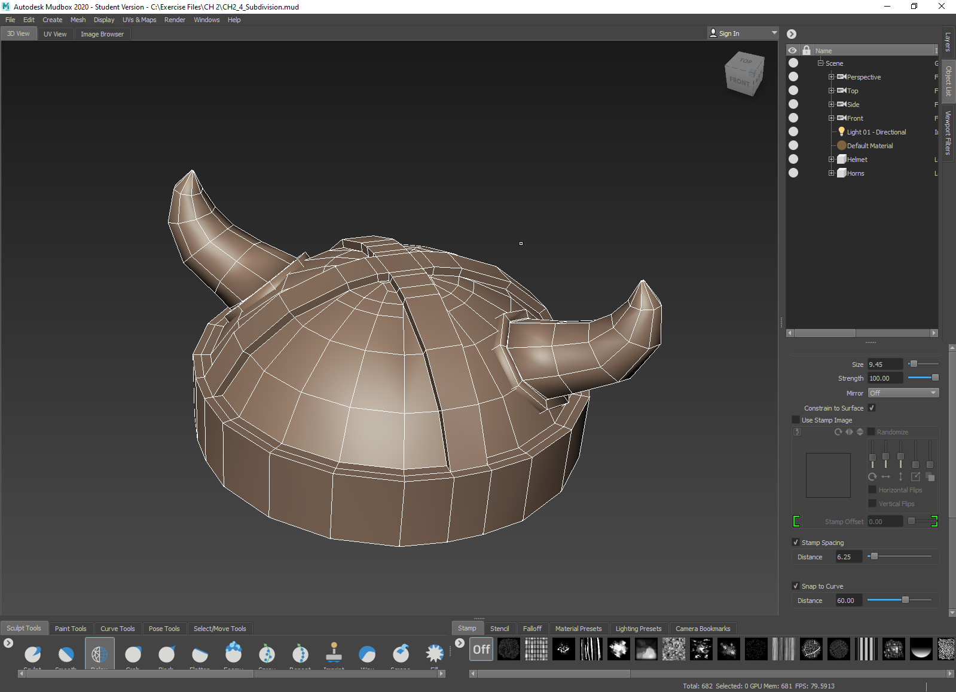
Task: Expand the Helmet object tree node
Action: click(831, 160)
